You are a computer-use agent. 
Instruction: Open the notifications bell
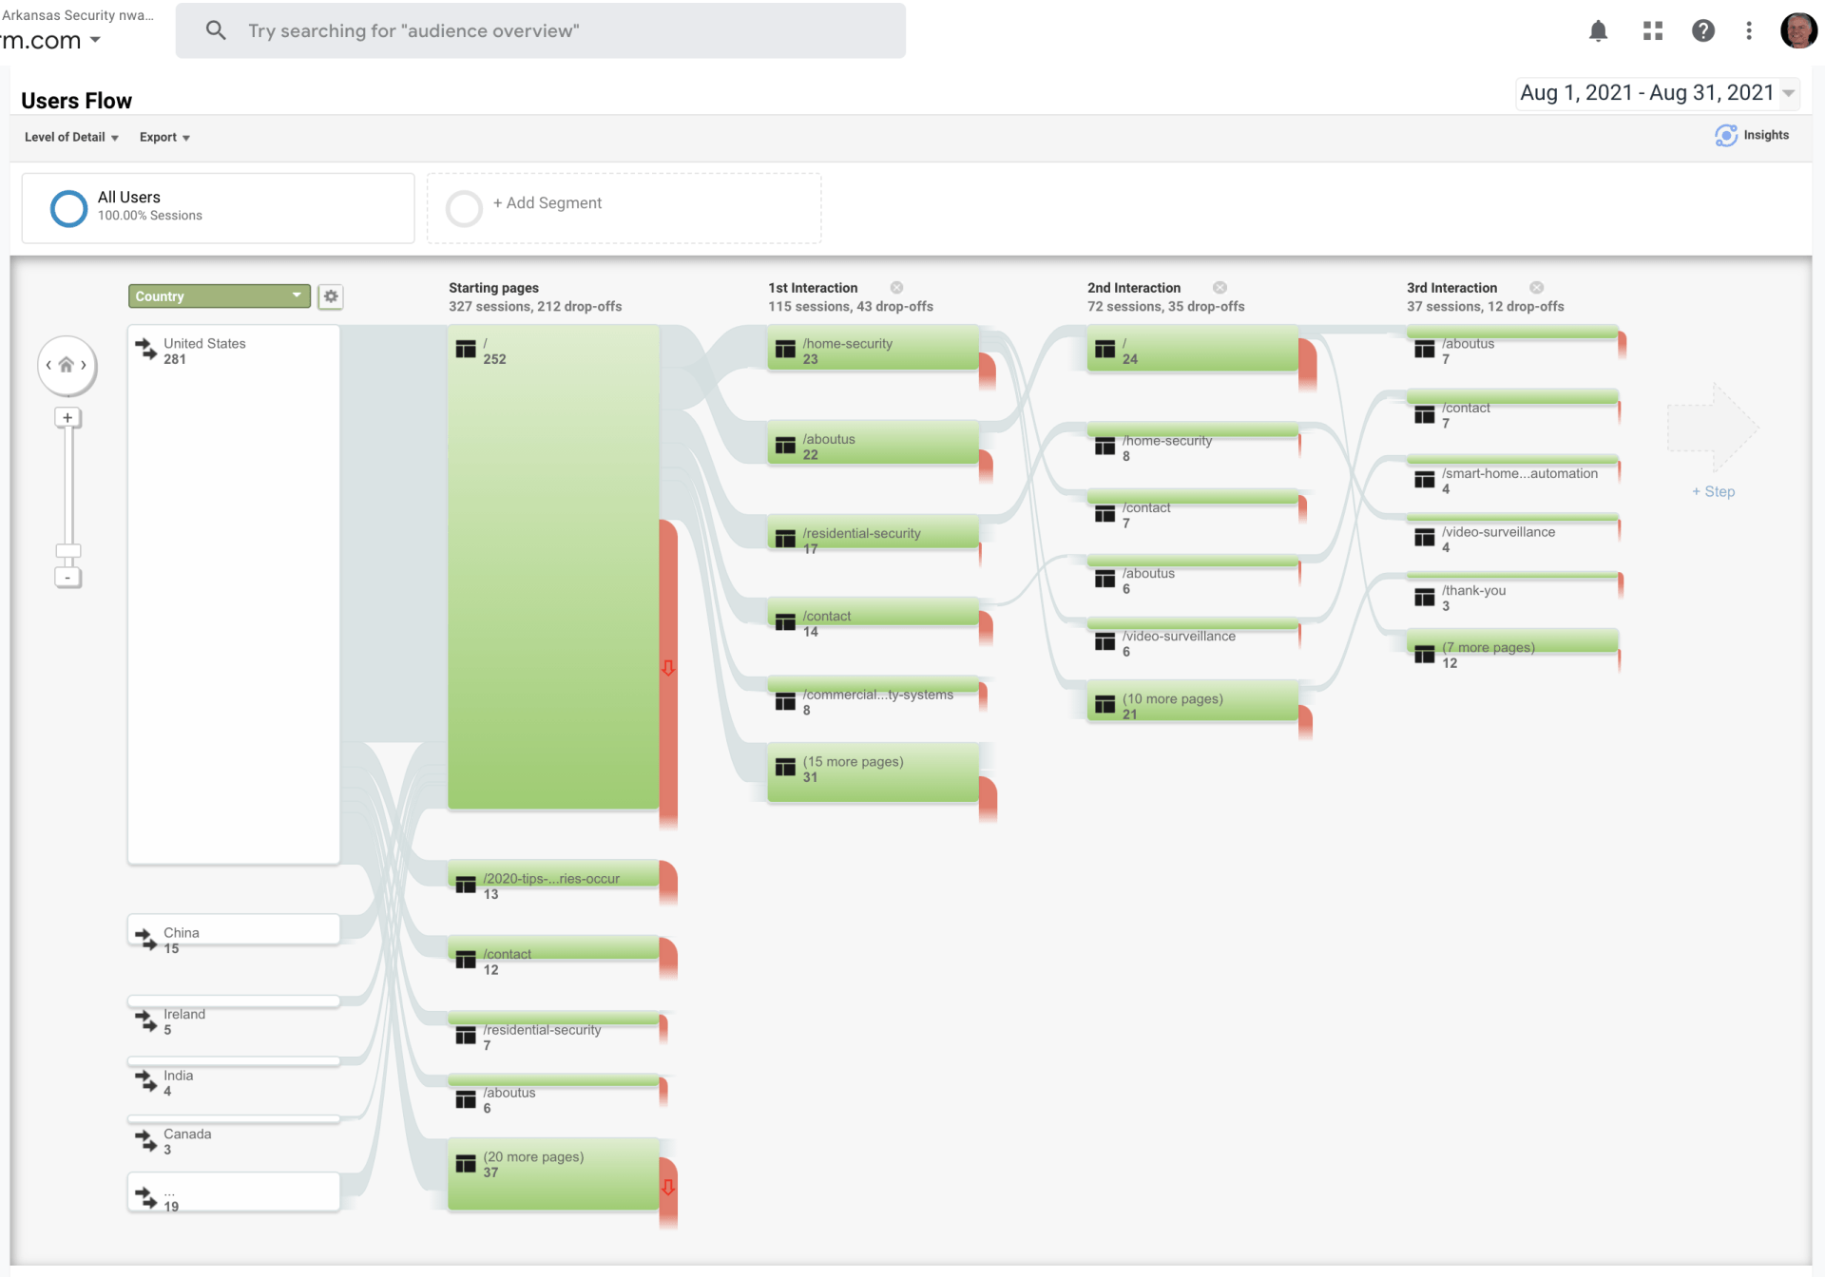pos(1598,31)
